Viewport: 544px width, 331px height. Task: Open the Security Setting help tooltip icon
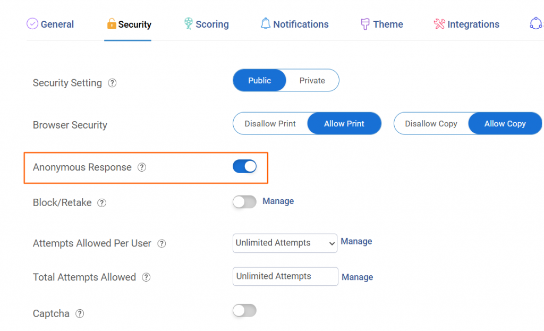112,83
